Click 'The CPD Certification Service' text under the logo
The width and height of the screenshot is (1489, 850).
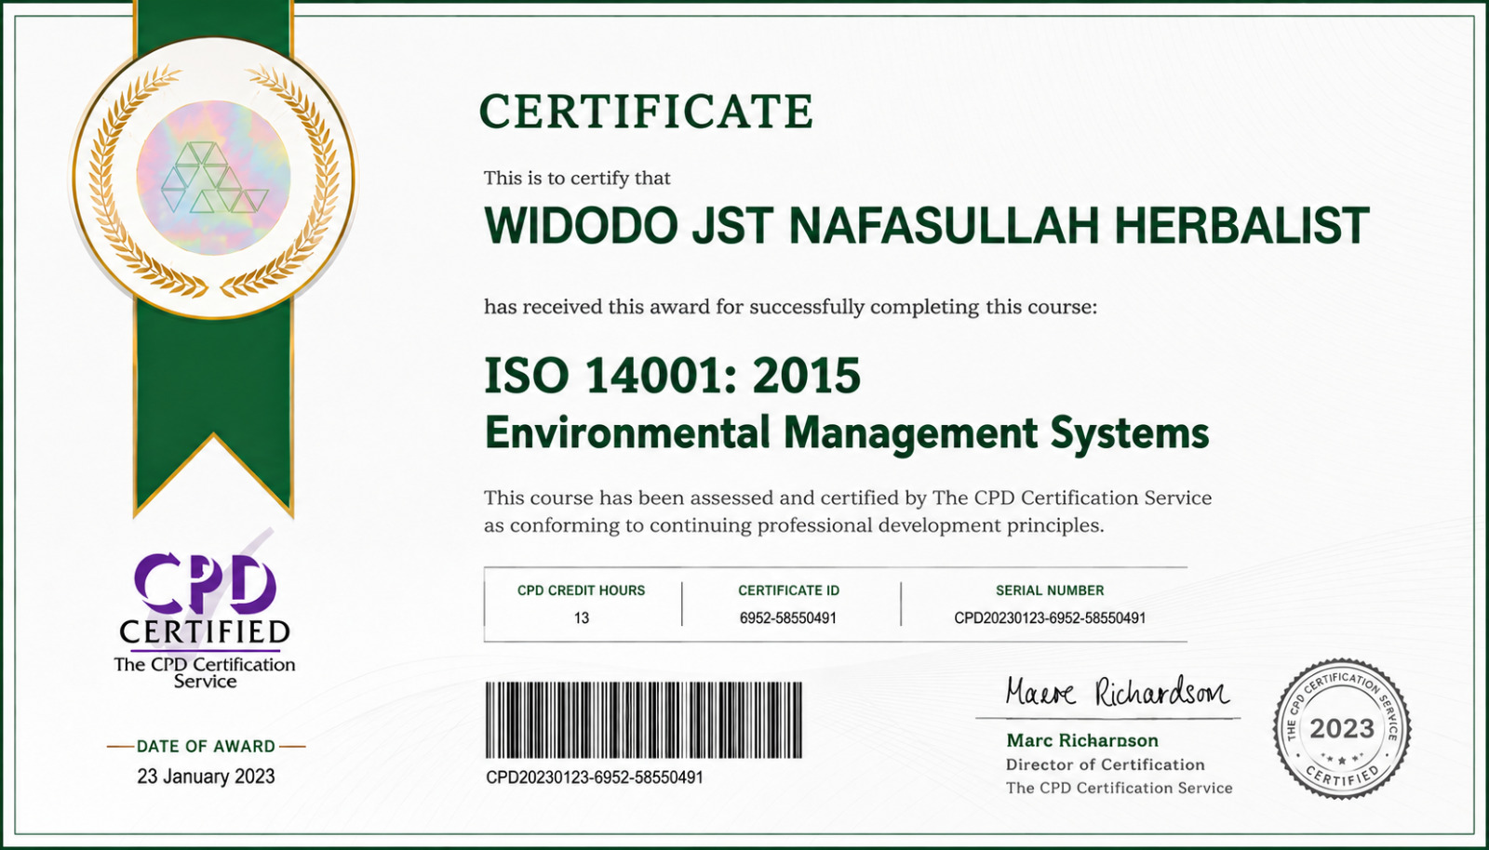[x=205, y=672]
